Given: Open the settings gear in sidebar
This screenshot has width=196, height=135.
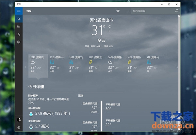Looking at the screenshot, I should click(19, 127).
